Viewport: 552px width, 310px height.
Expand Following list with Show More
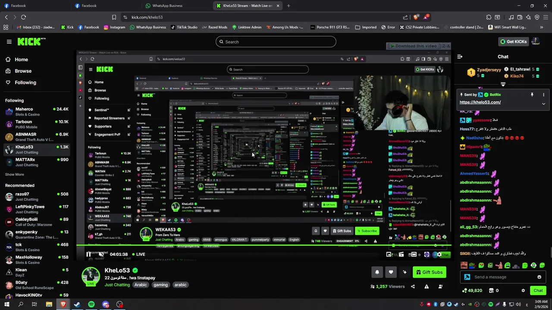pyautogui.click(x=15, y=174)
